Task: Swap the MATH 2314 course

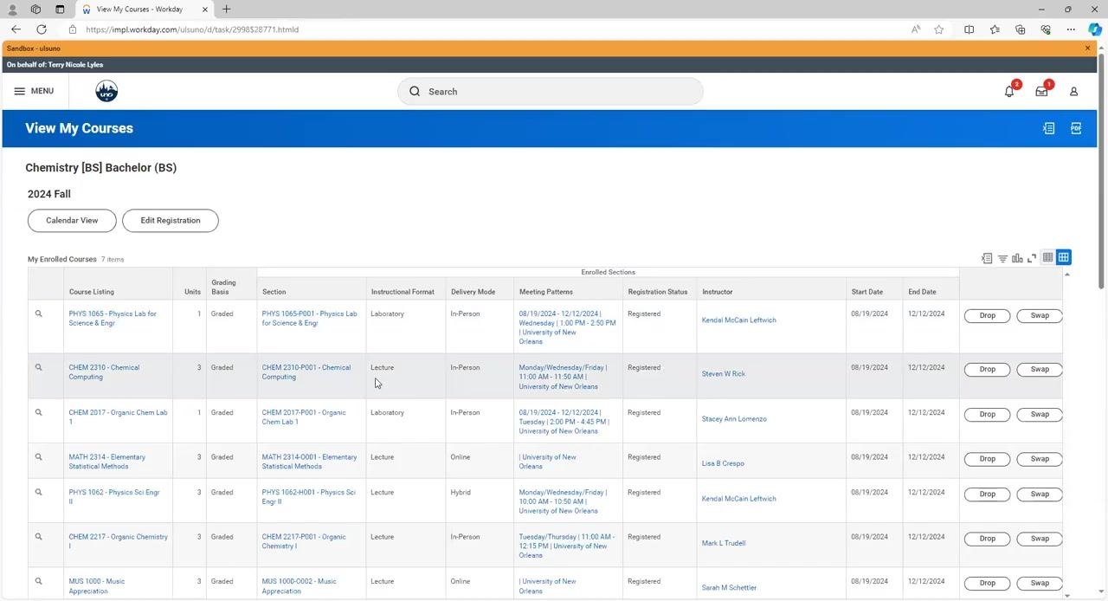Action: pyautogui.click(x=1040, y=458)
